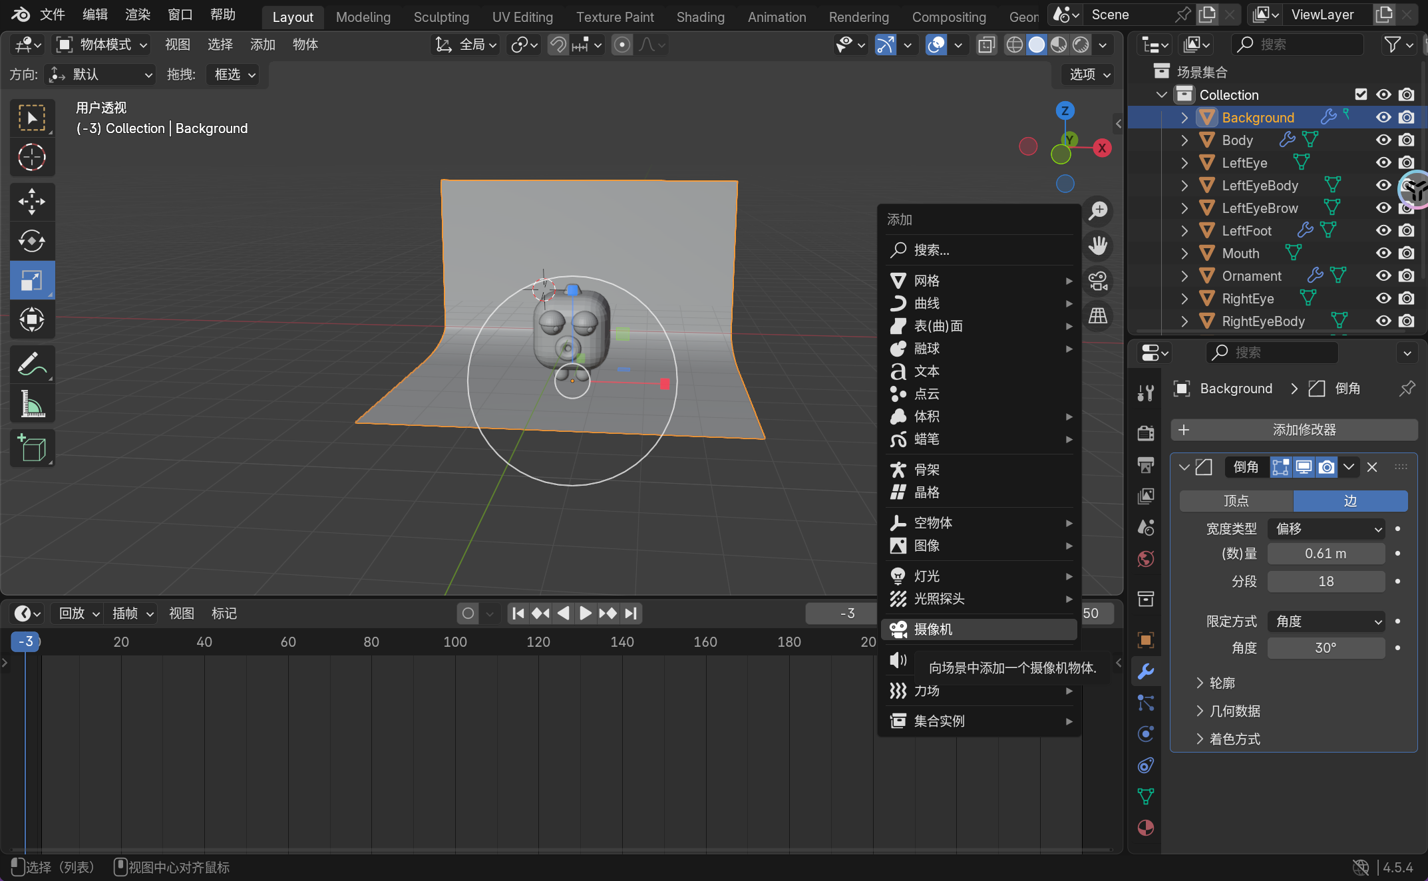Open Material properties tab icon
Screen dimensions: 1428x881
[1145, 828]
